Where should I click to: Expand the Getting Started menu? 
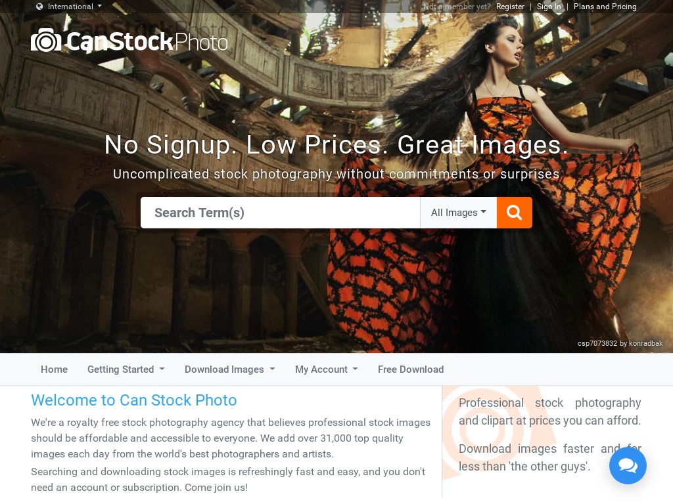126,369
